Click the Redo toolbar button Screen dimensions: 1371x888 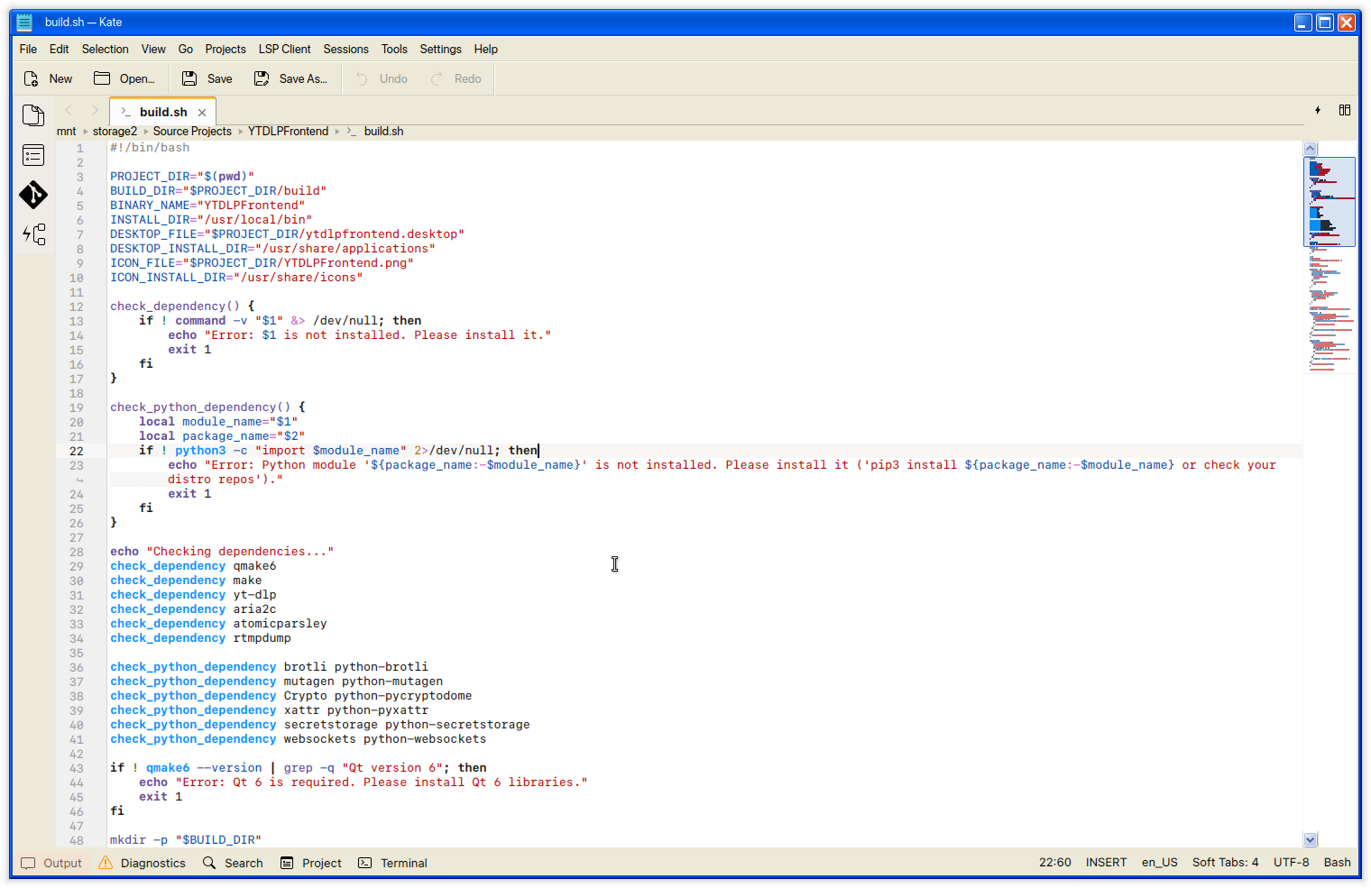point(455,79)
